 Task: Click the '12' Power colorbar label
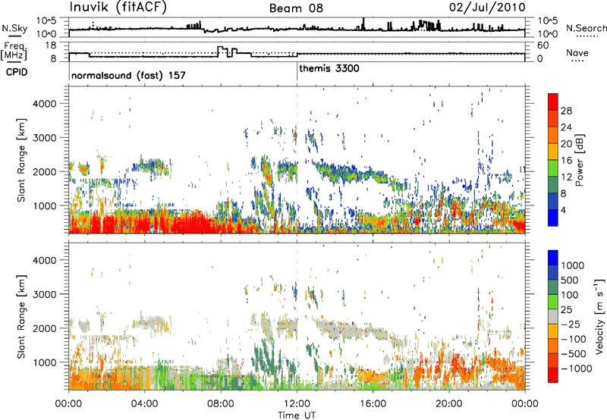click(x=566, y=177)
